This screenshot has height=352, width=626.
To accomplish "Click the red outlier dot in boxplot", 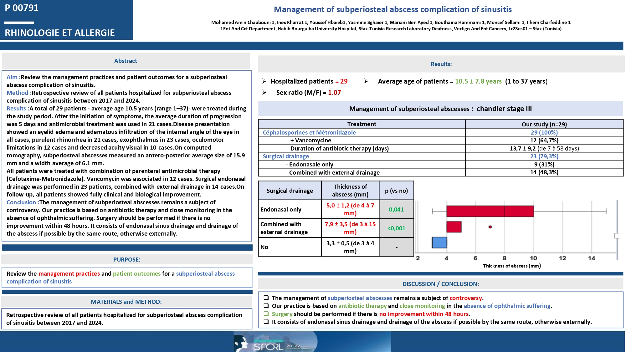I will click(490, 227).
